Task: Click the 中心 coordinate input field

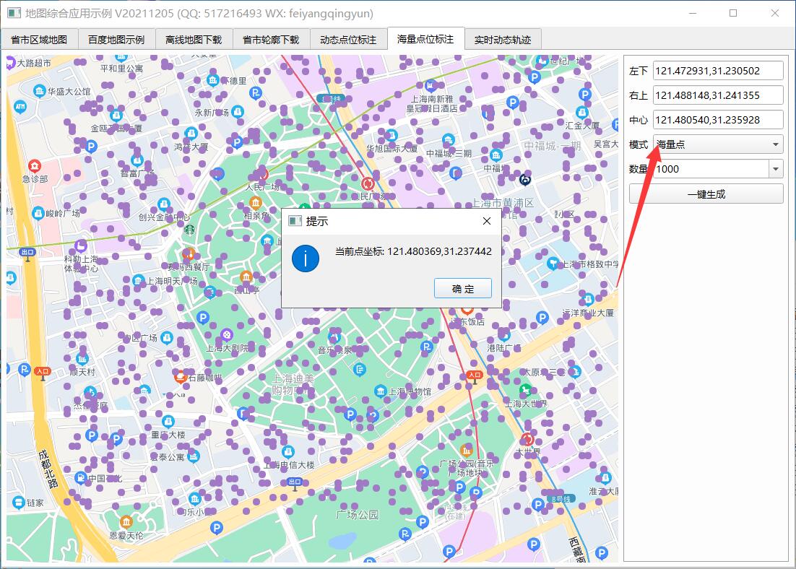Action: 718,120
